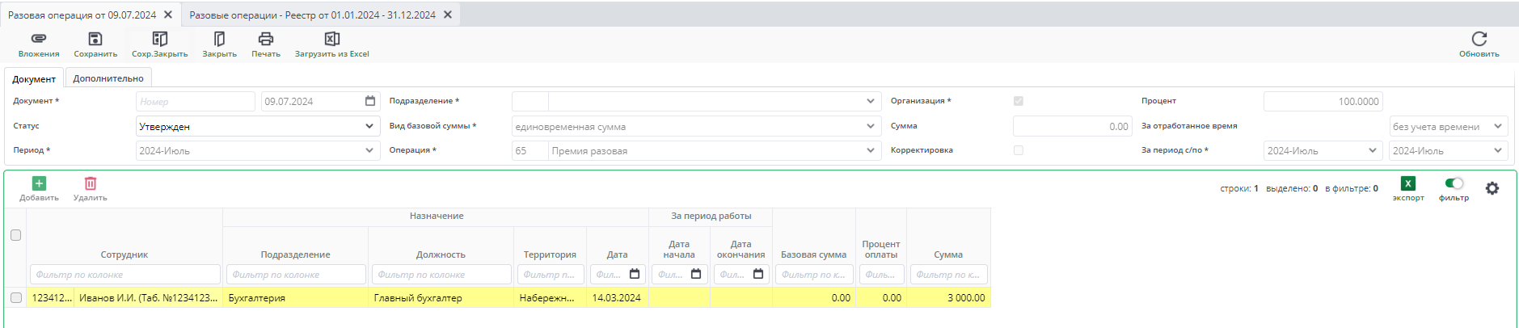
Task: Click the green Добавить plus icon
Action: [x=39, y=184]
